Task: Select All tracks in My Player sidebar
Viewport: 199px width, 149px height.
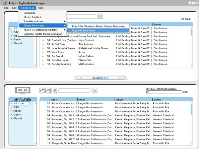Action: tap(19, 103)
